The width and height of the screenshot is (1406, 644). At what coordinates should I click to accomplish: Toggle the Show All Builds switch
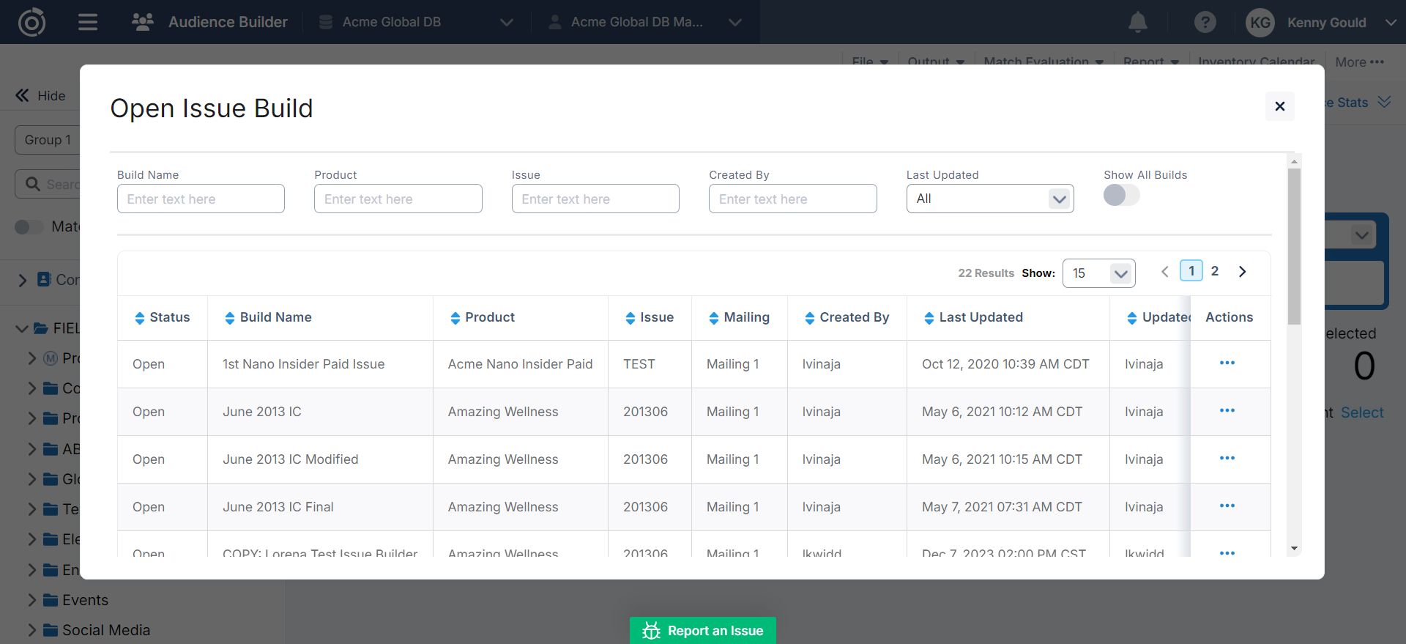[x=1121, y=196]
